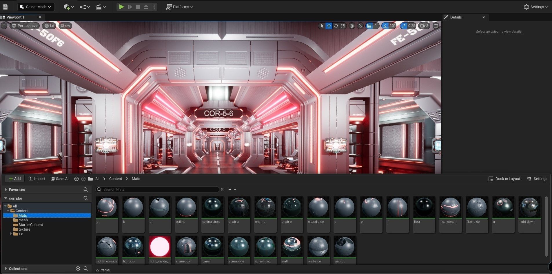Toggle viewport layout maximize icon
The width and height of the screenshot is (552, 274).
[x=436, y=26]
